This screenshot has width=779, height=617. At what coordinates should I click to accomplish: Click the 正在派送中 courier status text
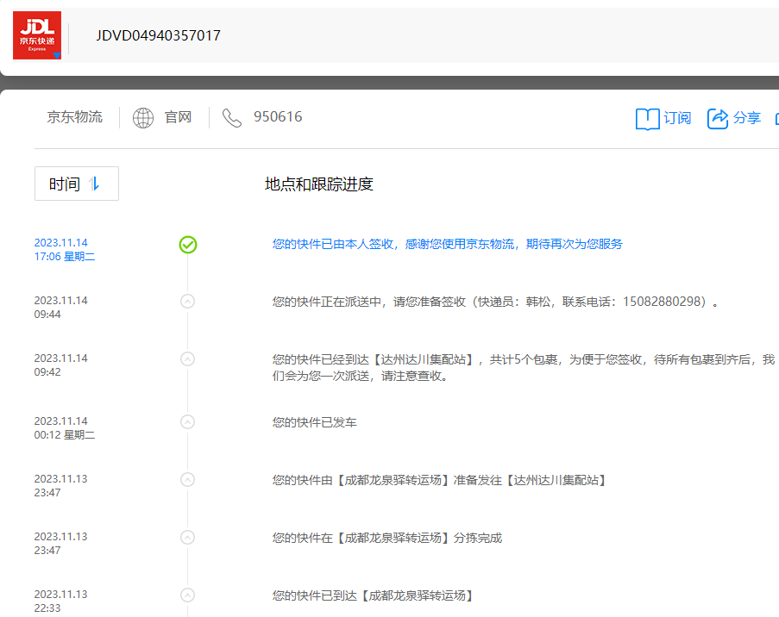(x=495, y=302)
